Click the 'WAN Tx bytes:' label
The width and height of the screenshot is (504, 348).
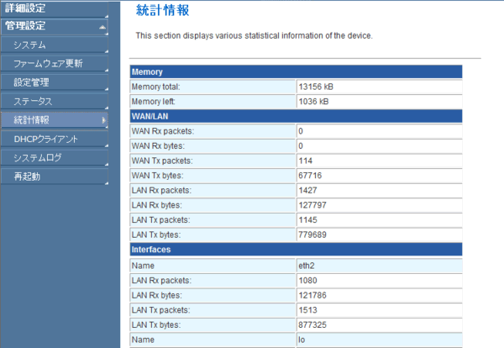[x=157, y=176]
